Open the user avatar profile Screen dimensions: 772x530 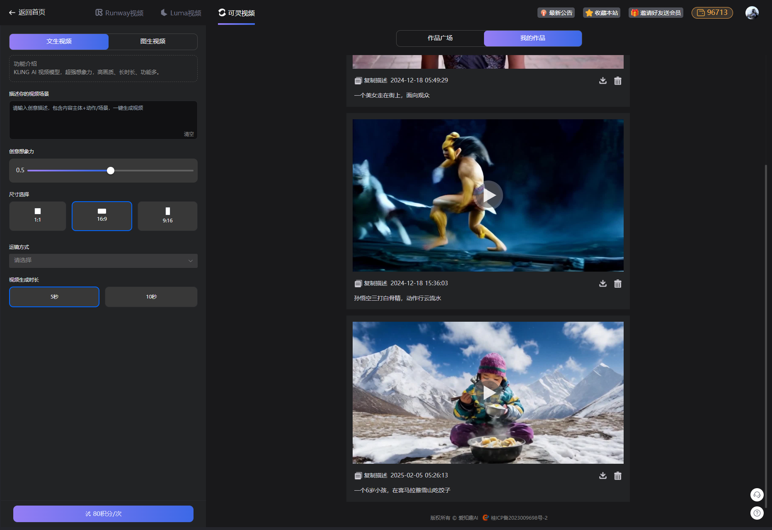click(752, 13)
